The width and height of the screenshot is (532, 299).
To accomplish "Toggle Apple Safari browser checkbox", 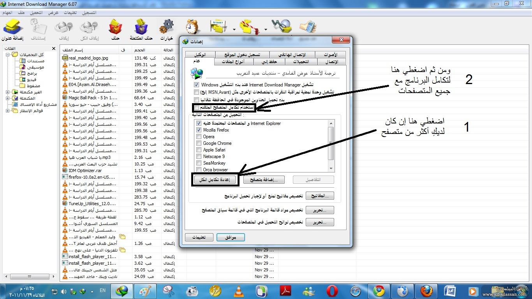I will (x=199, y=150).
